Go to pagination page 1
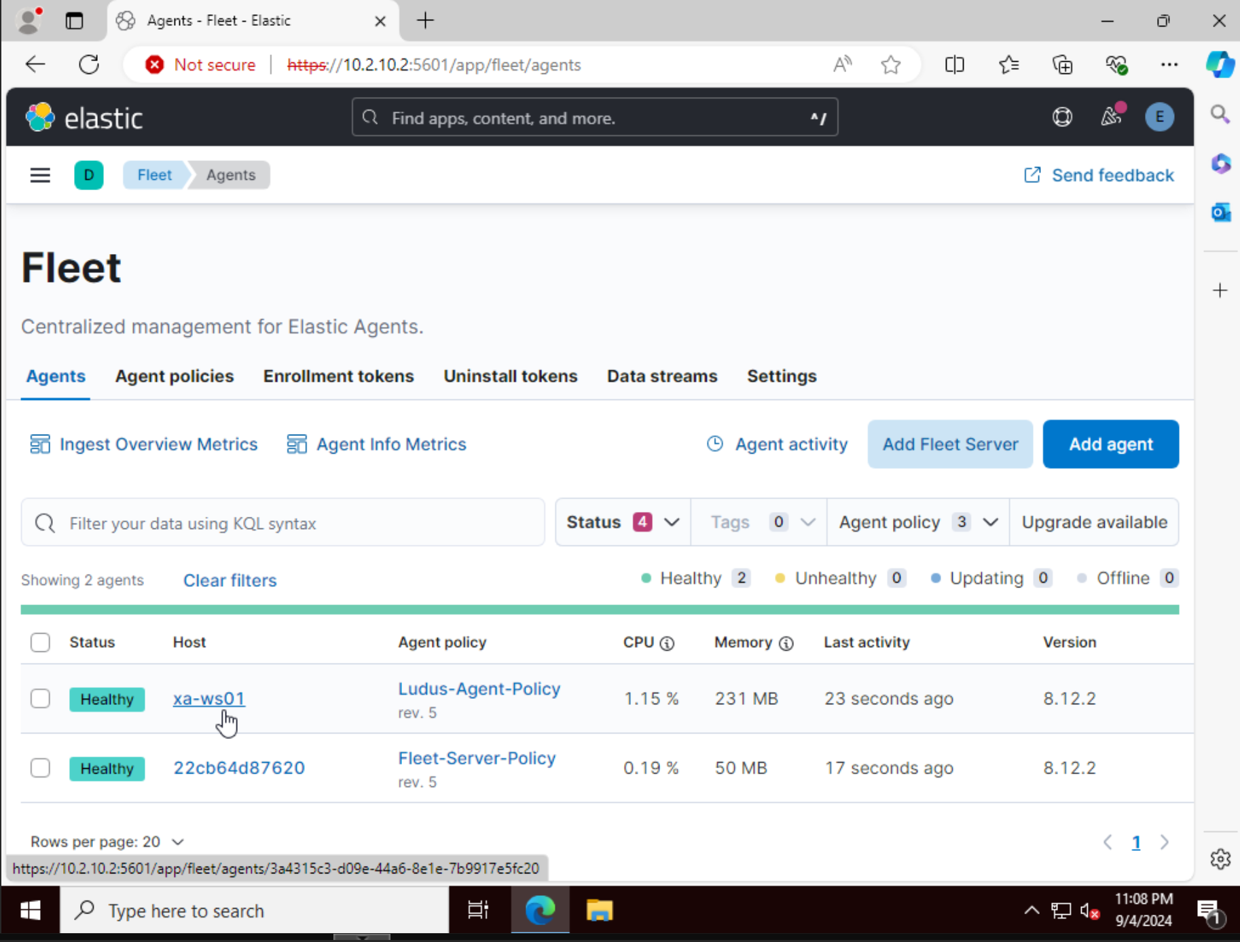Screen dimensions: 1240x942 (1136, 843)
